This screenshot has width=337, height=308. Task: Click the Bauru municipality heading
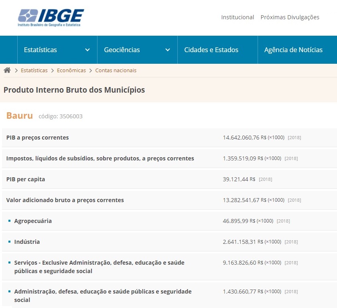20,116
